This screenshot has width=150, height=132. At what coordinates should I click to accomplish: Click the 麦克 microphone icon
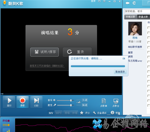pos(55,105)
